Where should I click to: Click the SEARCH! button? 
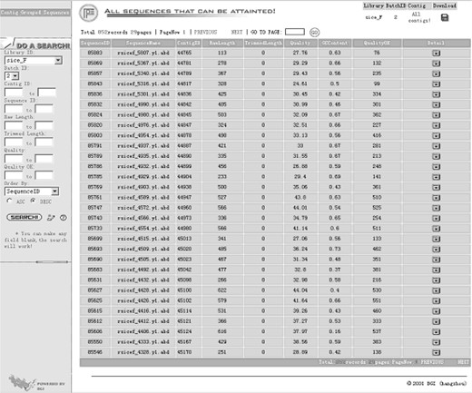coord(25,217)
